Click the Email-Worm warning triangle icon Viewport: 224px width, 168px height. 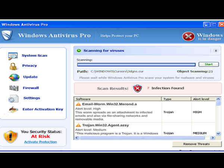[x=78, y=104]
